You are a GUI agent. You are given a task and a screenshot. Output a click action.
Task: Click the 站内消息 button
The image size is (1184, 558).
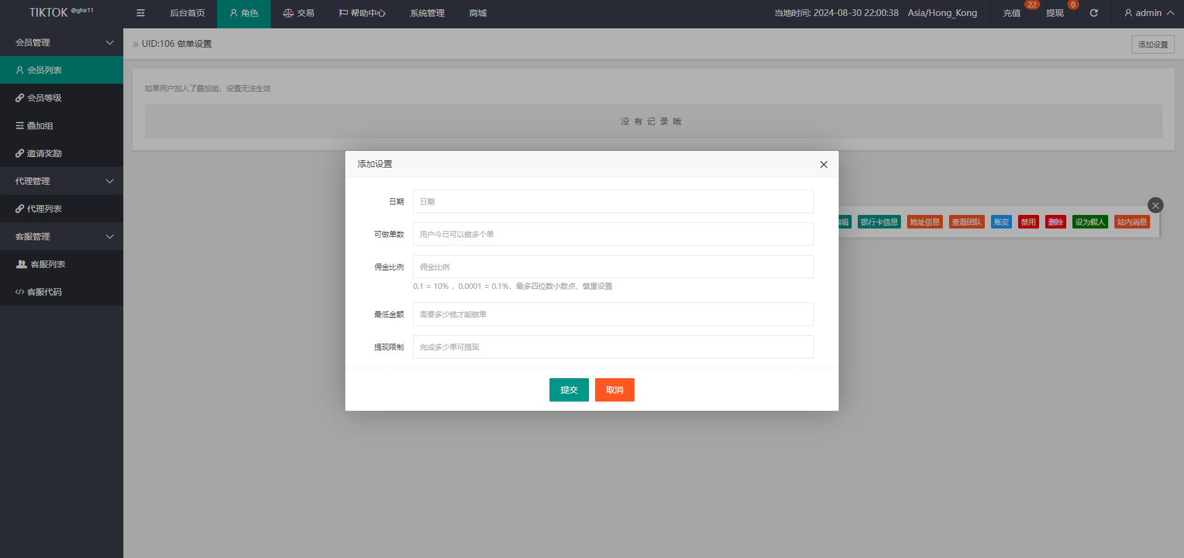[x=1132, y=222]
